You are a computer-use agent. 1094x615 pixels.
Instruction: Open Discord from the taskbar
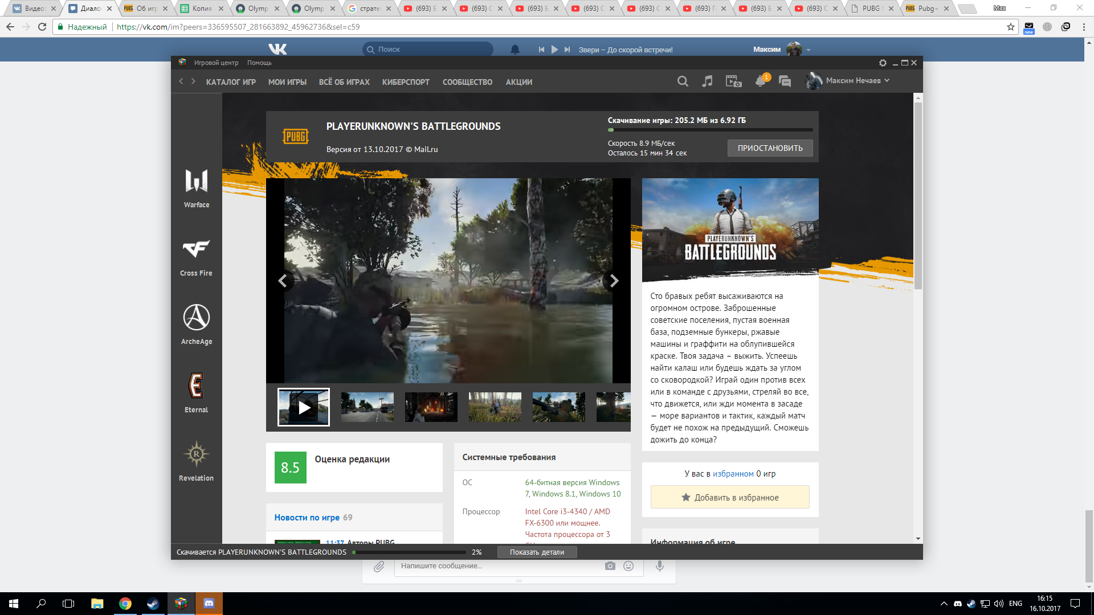point(209,604)
